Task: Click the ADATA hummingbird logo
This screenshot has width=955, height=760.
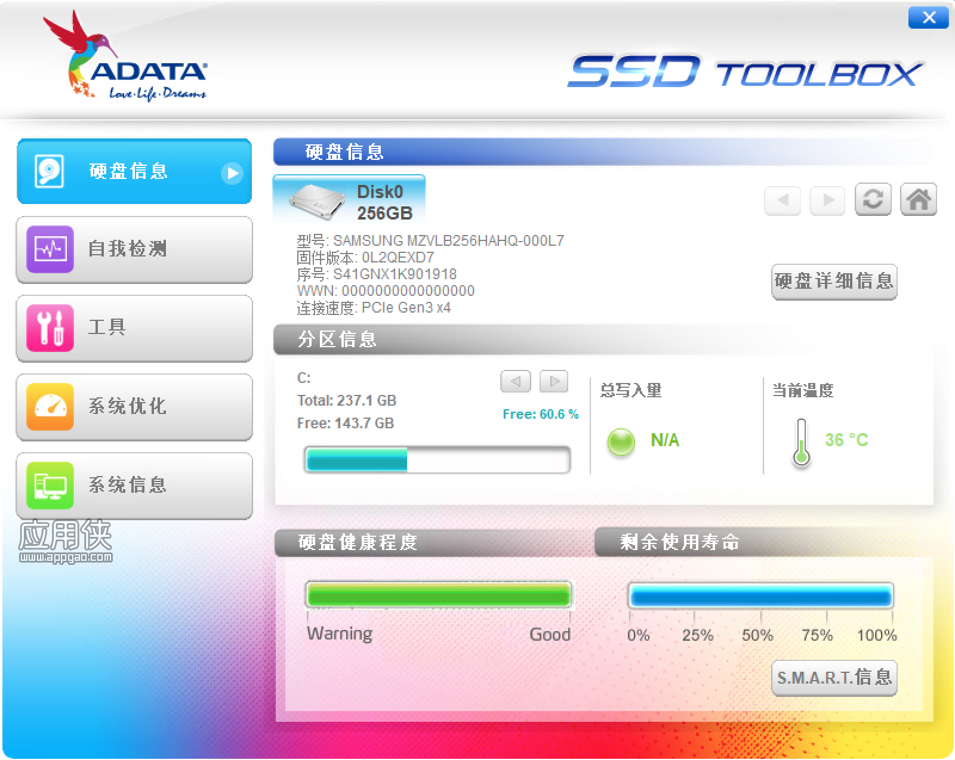Action: coord(124,57)
